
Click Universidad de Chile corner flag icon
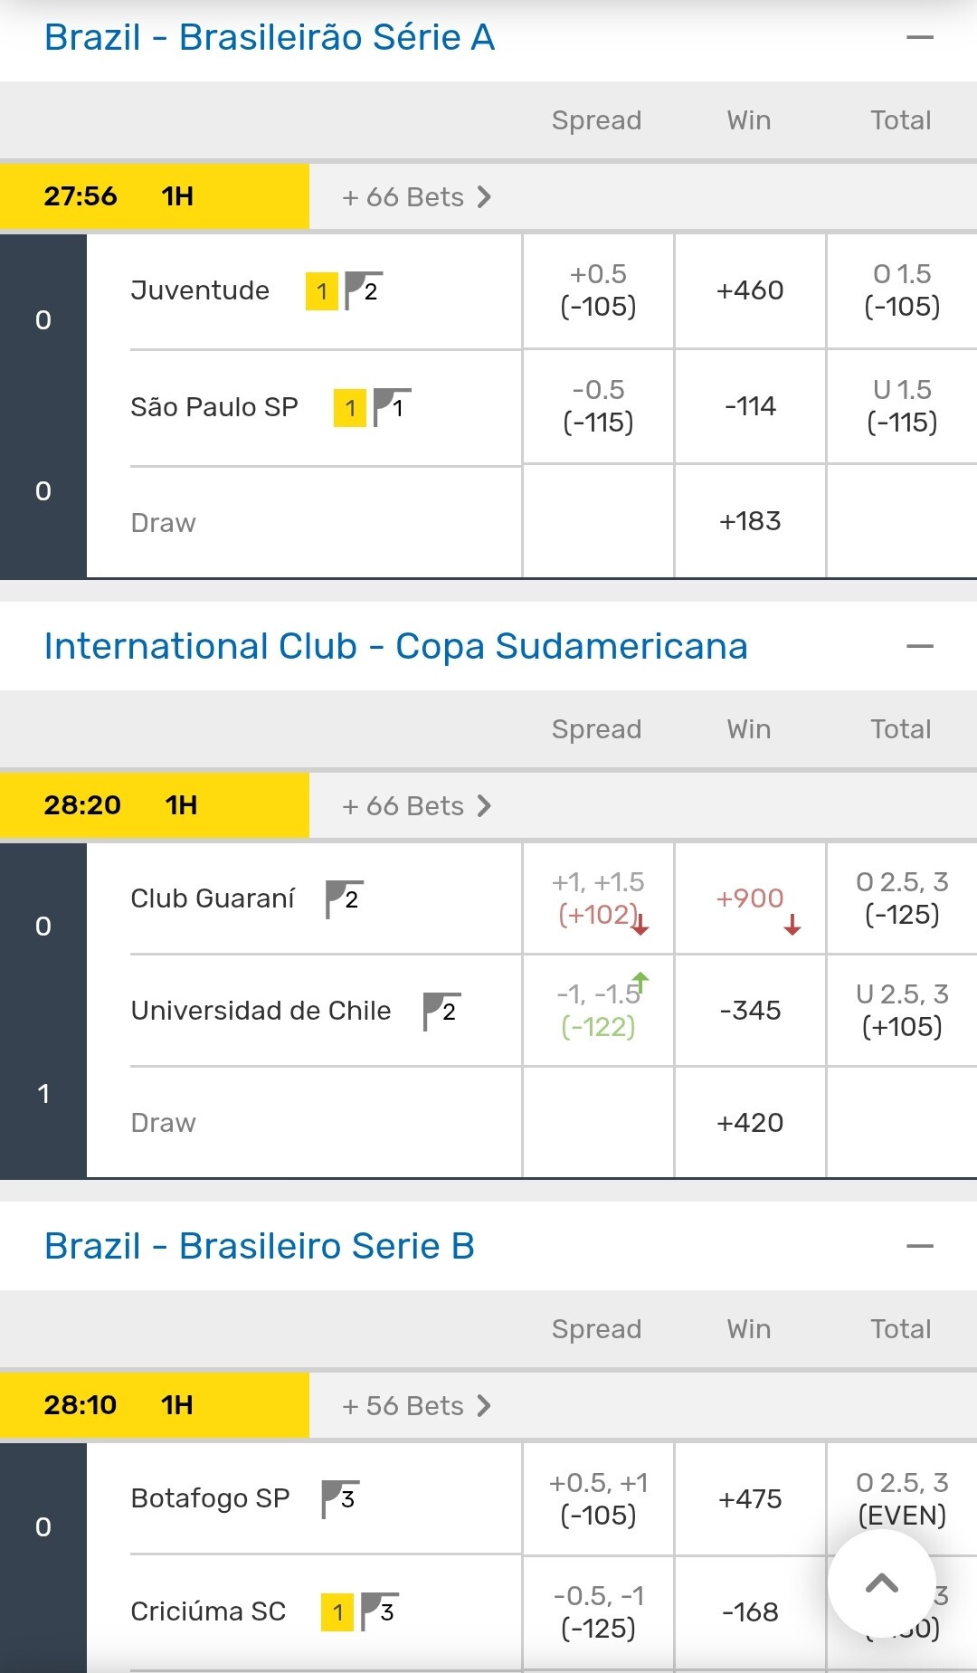click(x=442, y=1012)
